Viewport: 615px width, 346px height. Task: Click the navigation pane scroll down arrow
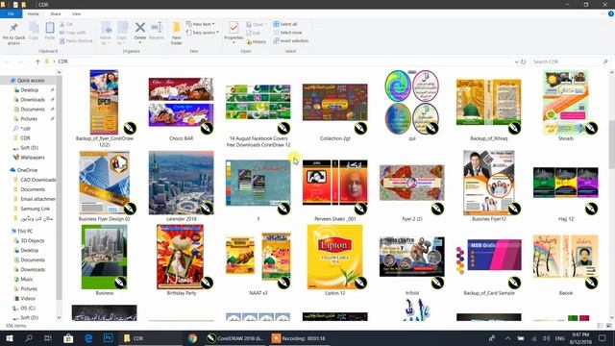60,318
